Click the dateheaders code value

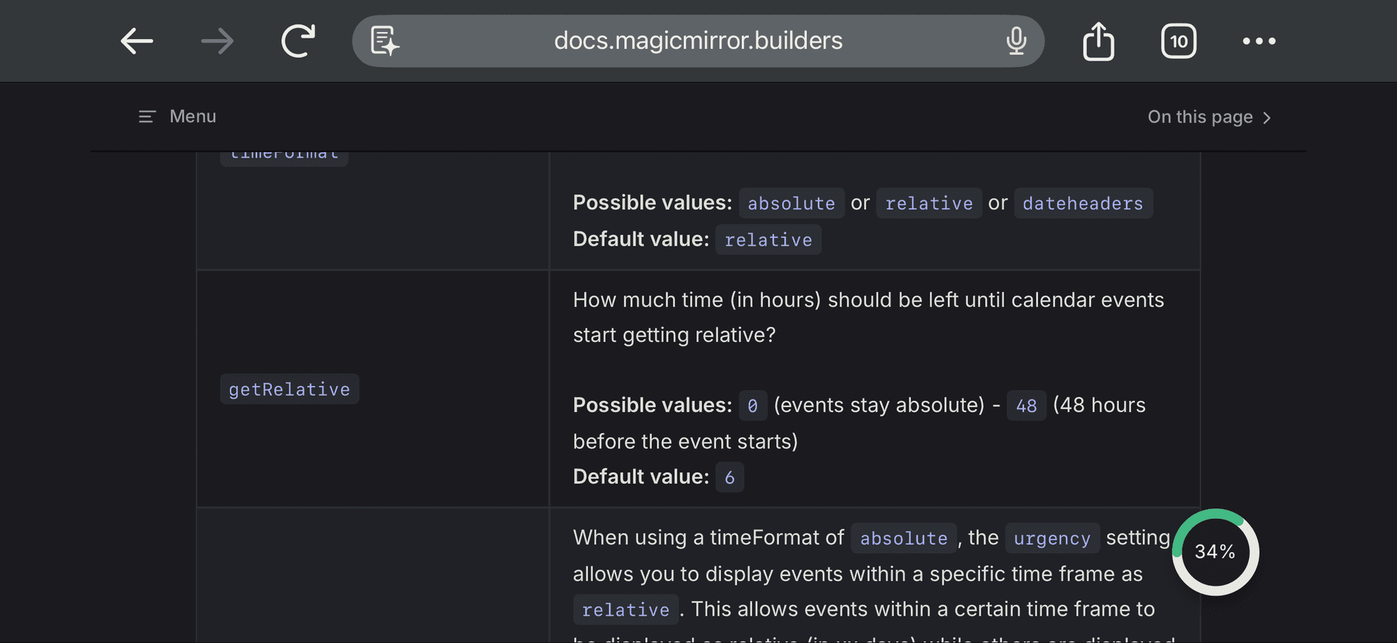(x=1083, y=203)
